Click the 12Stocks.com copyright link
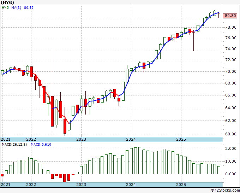This screenshot has height=193, width=240. coord(225,191)
